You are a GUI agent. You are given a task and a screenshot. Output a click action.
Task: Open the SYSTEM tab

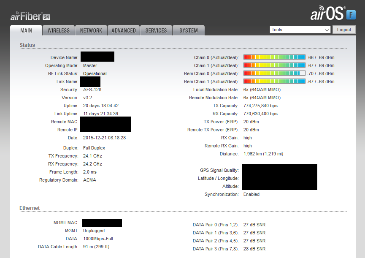click(x=189, y=30)
